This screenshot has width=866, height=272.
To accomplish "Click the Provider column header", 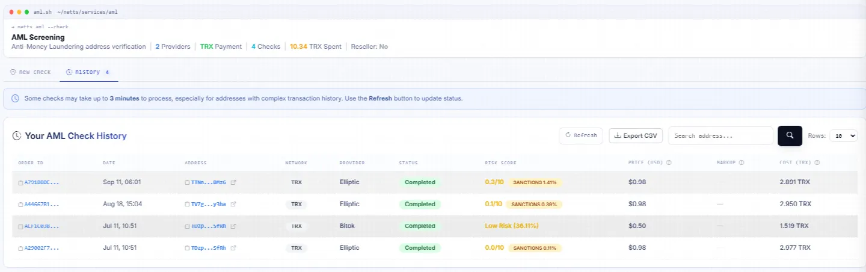I will point(352,162).
